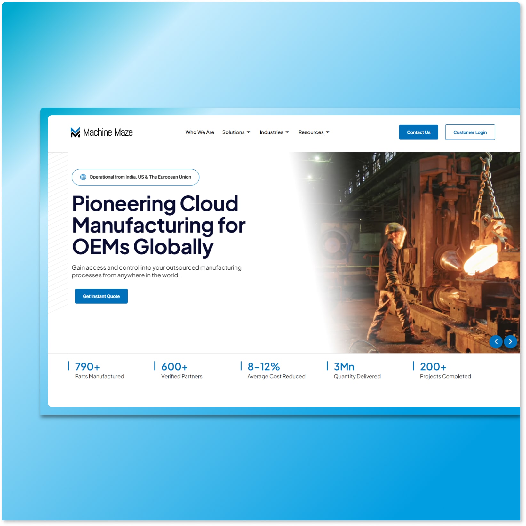The width and height of the screenshot is (526, 526).
Task: Open the Who We Are page
Action: [200, 132]
